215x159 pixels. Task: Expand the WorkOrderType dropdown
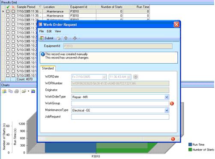tap(167, 97)
